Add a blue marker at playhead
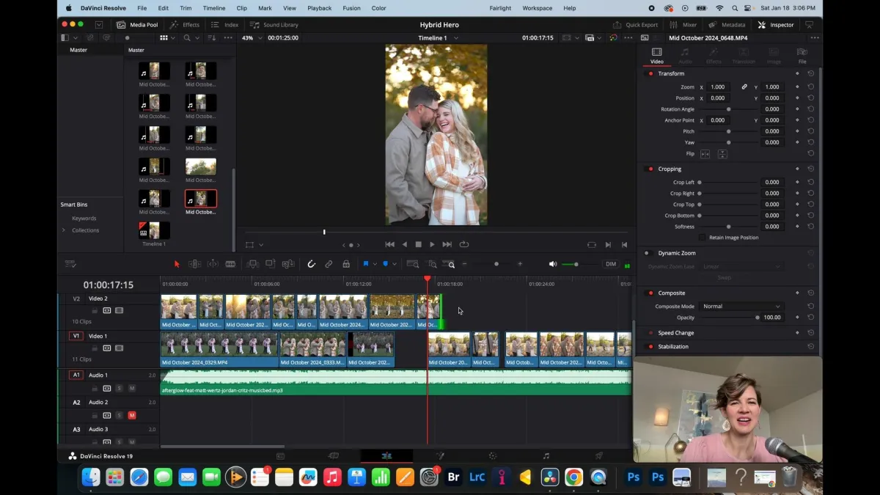This screenshot has width=880, height=495. pyautogui.click(x=385, y=264)
